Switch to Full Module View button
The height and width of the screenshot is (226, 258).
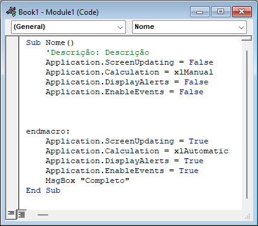[22, 214]
